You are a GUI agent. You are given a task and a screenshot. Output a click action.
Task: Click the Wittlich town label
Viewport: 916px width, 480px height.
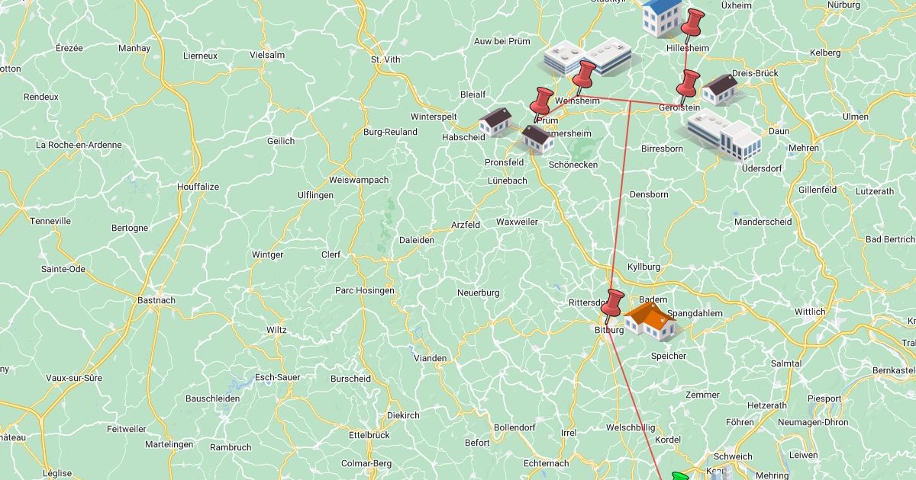coord(810,312)
